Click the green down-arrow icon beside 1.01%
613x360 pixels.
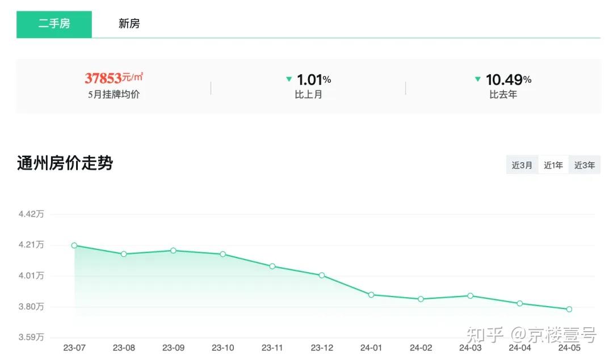pos(289,79)
